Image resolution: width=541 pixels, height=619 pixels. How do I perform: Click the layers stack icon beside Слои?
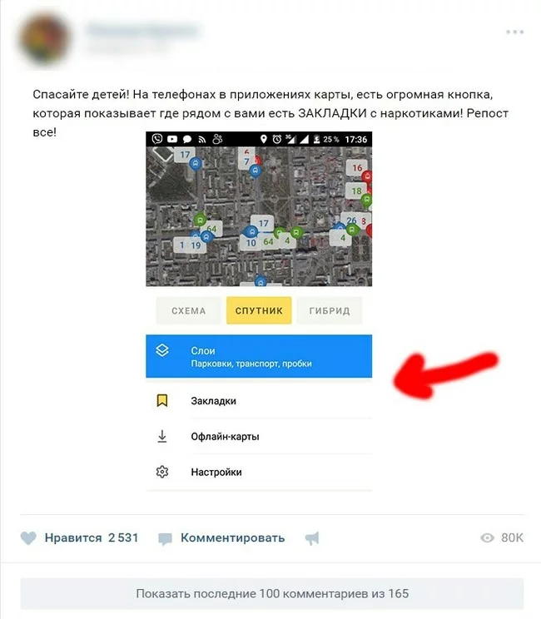[x=162, y=350]
